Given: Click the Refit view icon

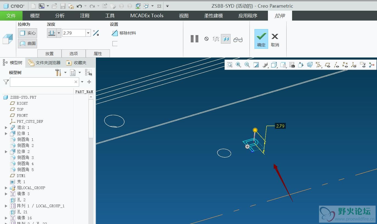Looking at the screenshot, I should (x=230, y=65).
